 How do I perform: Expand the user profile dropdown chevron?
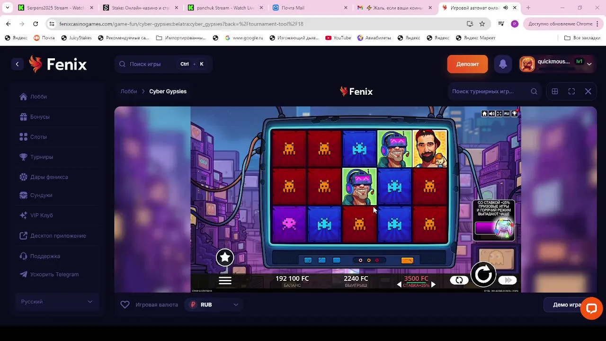click(589, 64)
